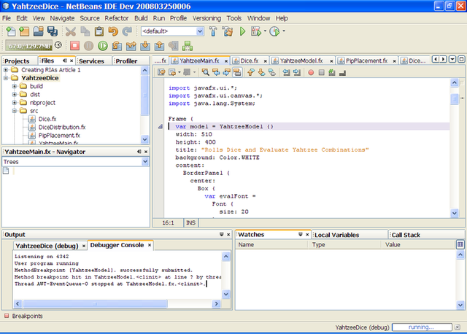
Task: Start macro recording with red circle icon
Action: (x=311, y=72)
